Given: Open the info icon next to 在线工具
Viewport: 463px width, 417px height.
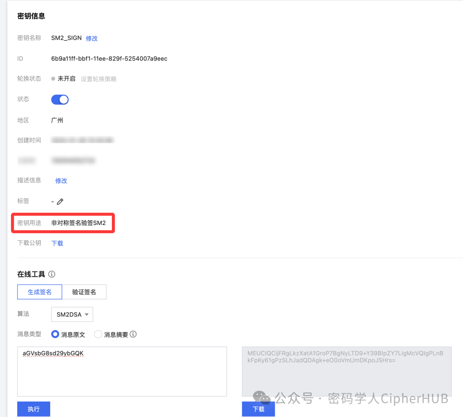Looking at the screenshot, I should (x=52, y=274).
